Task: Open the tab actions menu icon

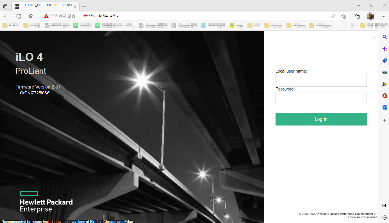Action: pos(5,6)
